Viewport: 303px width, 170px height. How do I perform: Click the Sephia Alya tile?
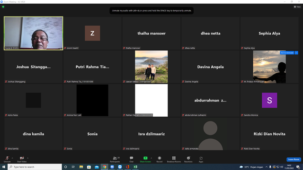[269, 34]
